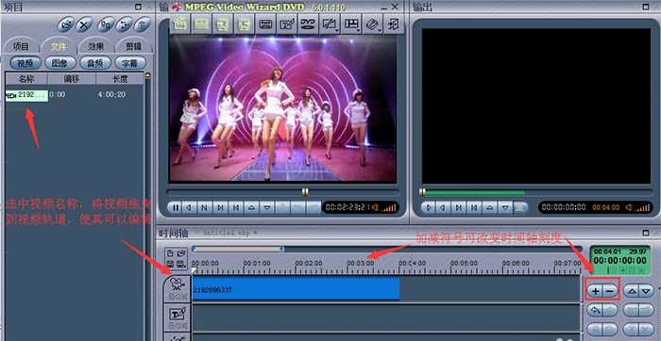Click the down triangle in input controls
The height and width of the screenshot is (341, 661).
pyautogui.click(x=267, y=207)
